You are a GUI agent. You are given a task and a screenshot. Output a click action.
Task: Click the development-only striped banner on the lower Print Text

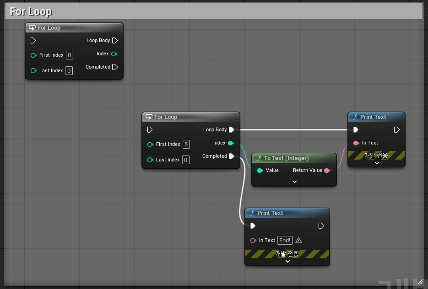point(287,254)
